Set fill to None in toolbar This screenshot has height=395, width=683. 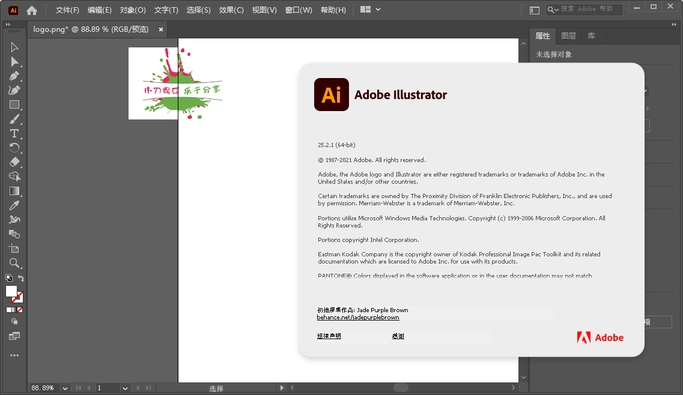[20, 310]
